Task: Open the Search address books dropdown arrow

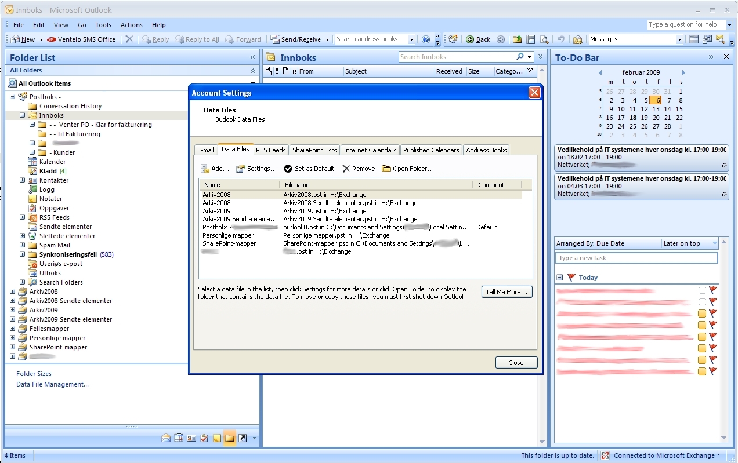Action: coord(411,39)
